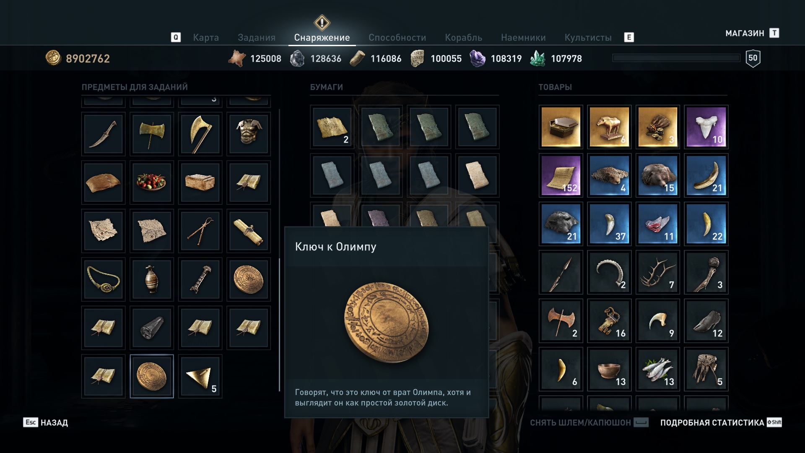The width and height of the screenshot is (805, 453).
Task: Select the bronze chest armor quest item
Action: (248, 133)
